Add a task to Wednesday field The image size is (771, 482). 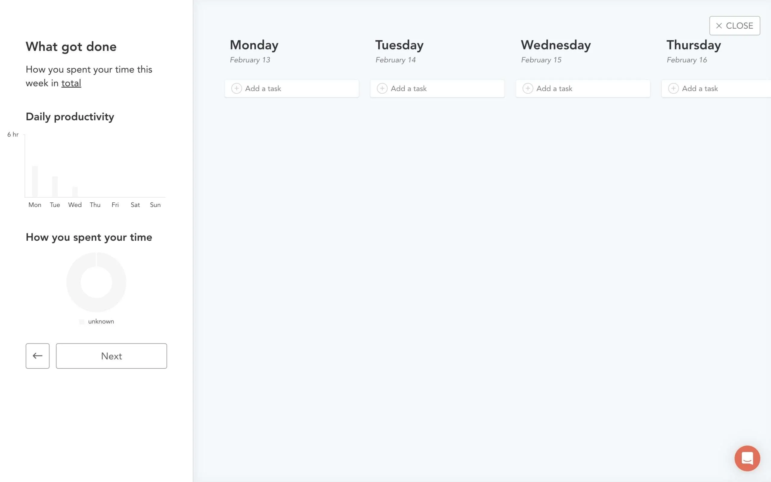[583, 88]
